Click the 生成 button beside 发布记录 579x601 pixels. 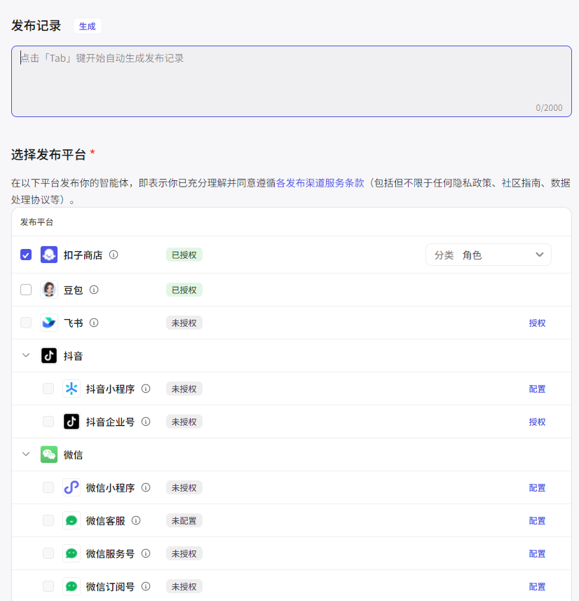(88, 26)
